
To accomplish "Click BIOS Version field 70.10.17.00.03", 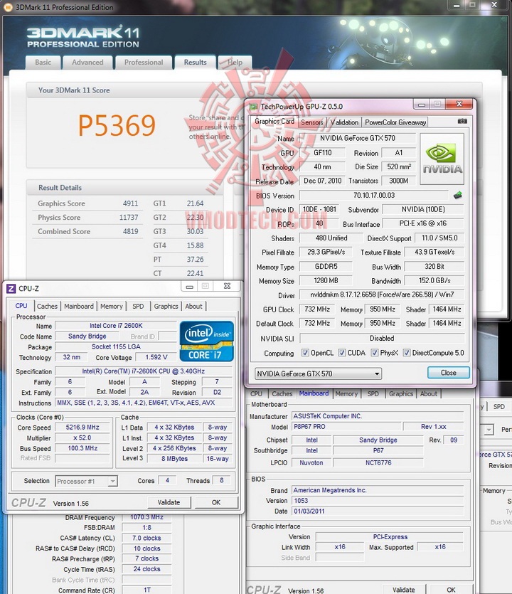I will [x=374, y=196].
